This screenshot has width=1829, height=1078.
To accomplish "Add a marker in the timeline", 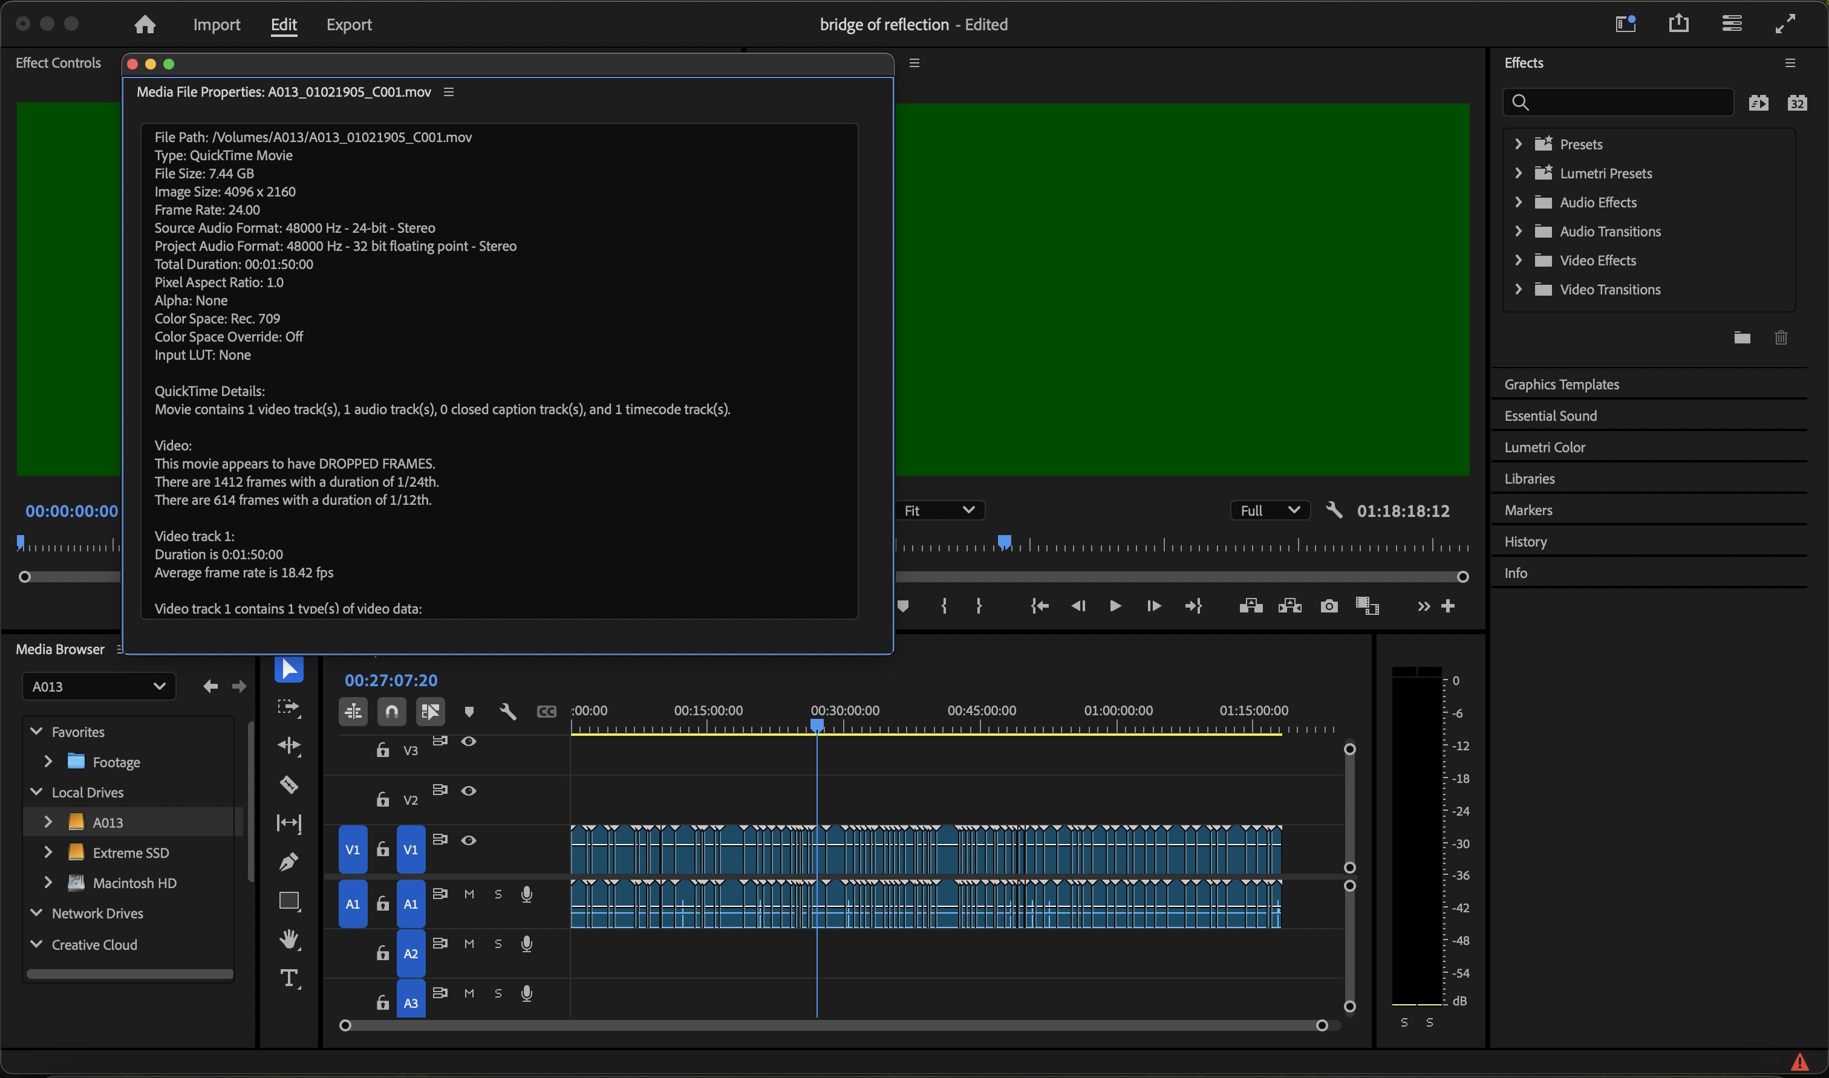I will click(x=469, y=711).
